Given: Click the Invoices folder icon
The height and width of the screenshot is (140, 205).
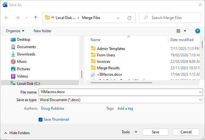Looking at the screenshot, I should (x=93, y=61).
